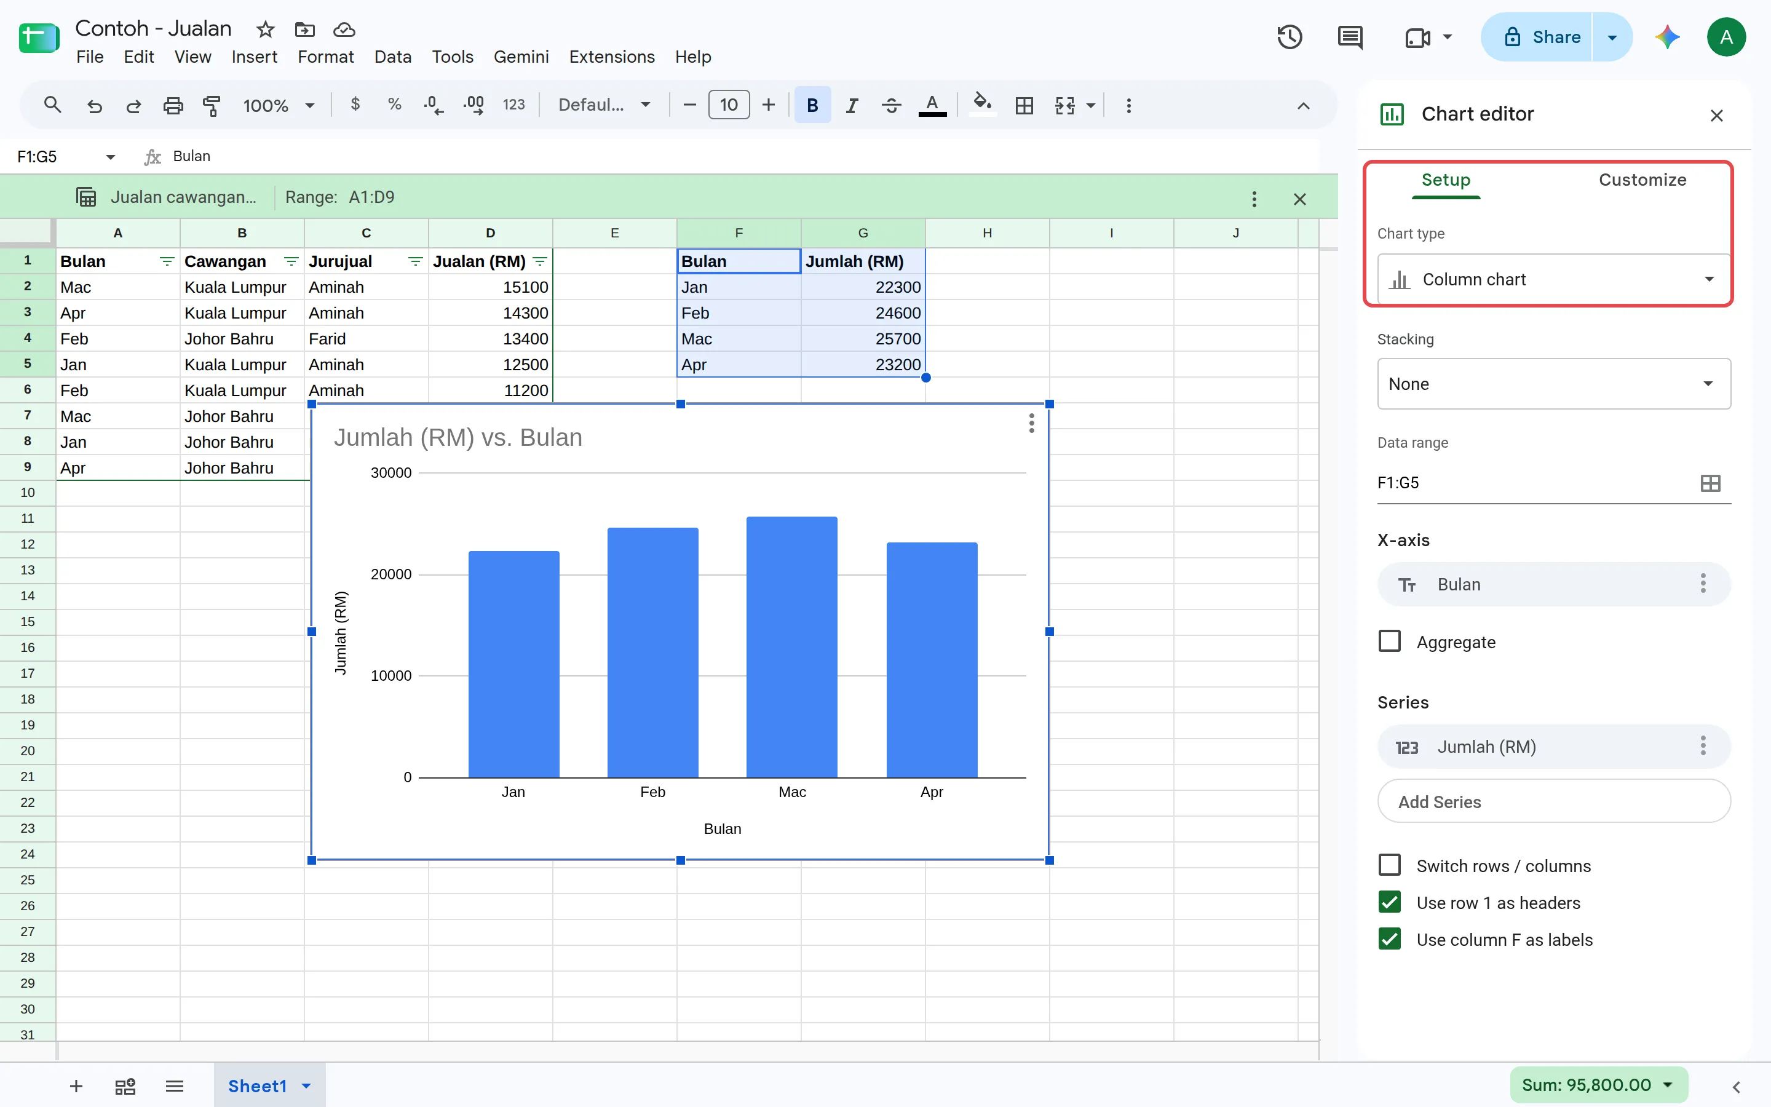Toggle bold formatting button

coord(812,105)
